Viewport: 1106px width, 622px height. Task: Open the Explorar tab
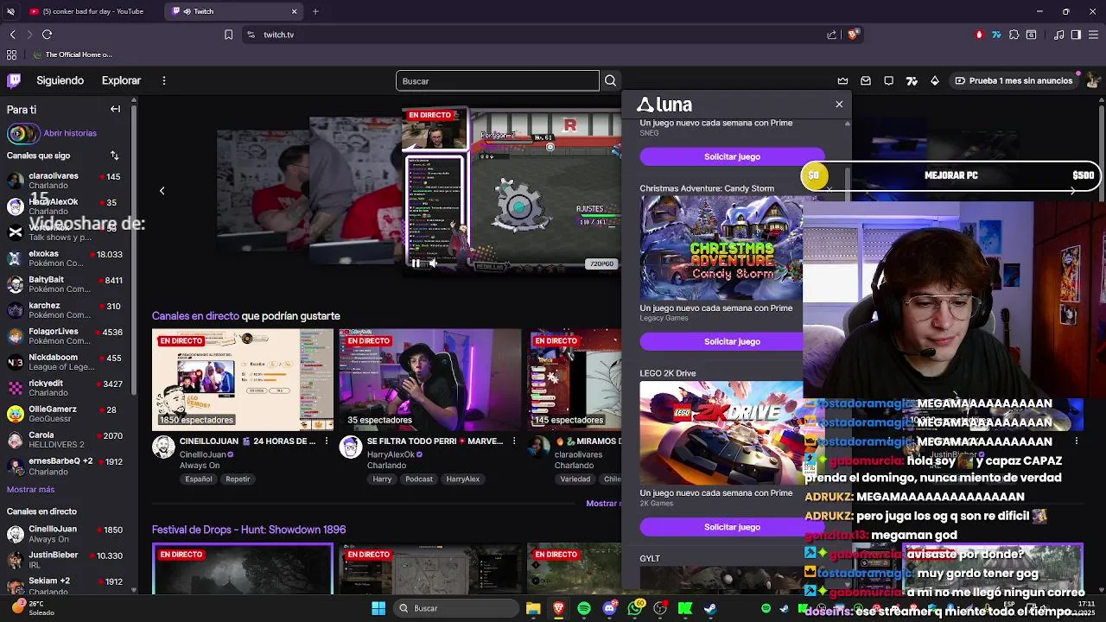click(121, 80)
